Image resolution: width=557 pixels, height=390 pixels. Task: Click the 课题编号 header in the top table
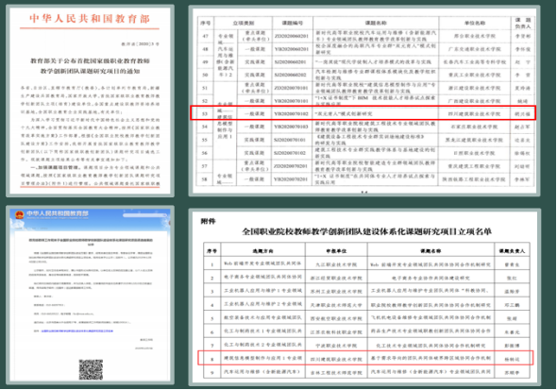[293, 23]
